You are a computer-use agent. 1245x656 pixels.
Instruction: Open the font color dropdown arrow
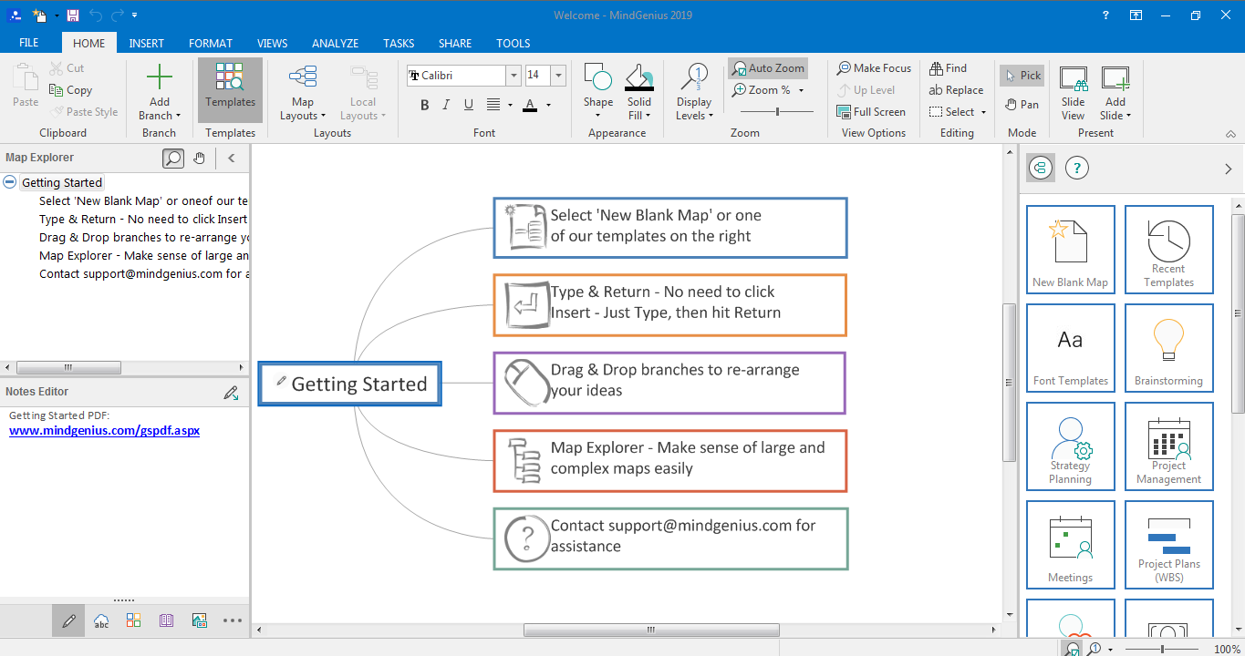548,106
